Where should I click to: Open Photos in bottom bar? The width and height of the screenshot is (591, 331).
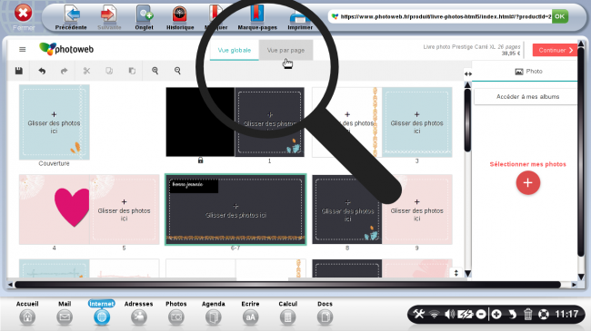176,312
